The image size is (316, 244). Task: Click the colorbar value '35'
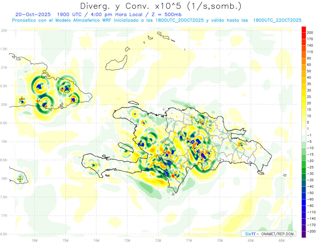click(x=309, y=84)
